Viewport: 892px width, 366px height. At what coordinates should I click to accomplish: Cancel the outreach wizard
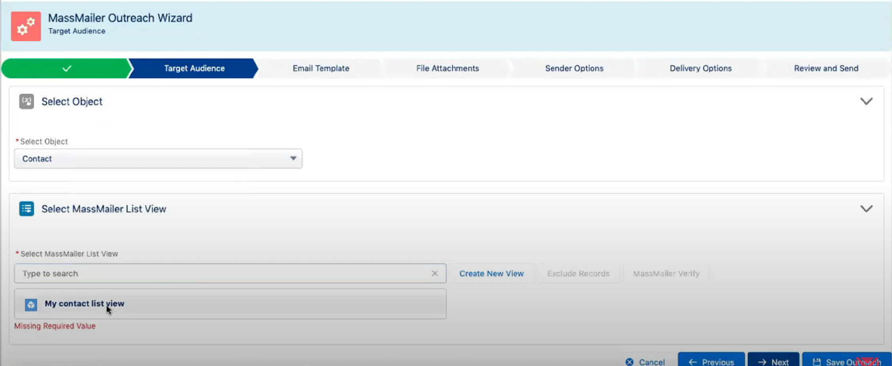click(645, 362)
